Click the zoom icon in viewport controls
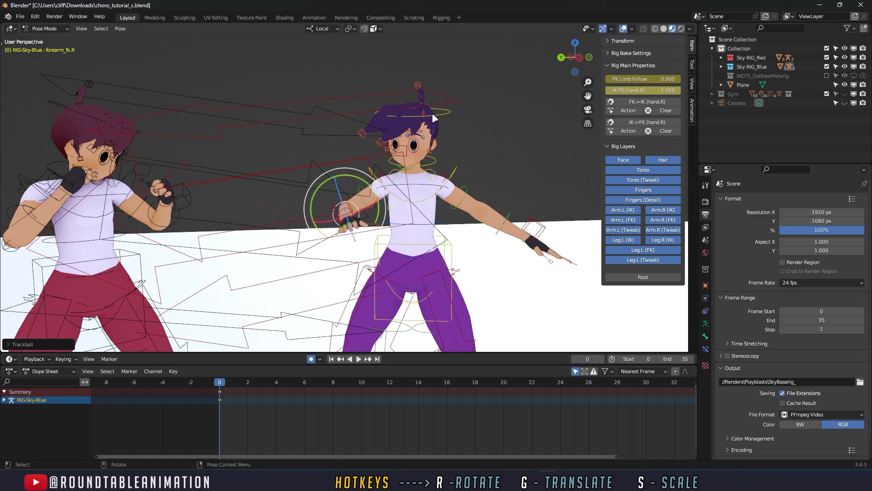This screenshot has width=872, height=491. tap(588, 82)
